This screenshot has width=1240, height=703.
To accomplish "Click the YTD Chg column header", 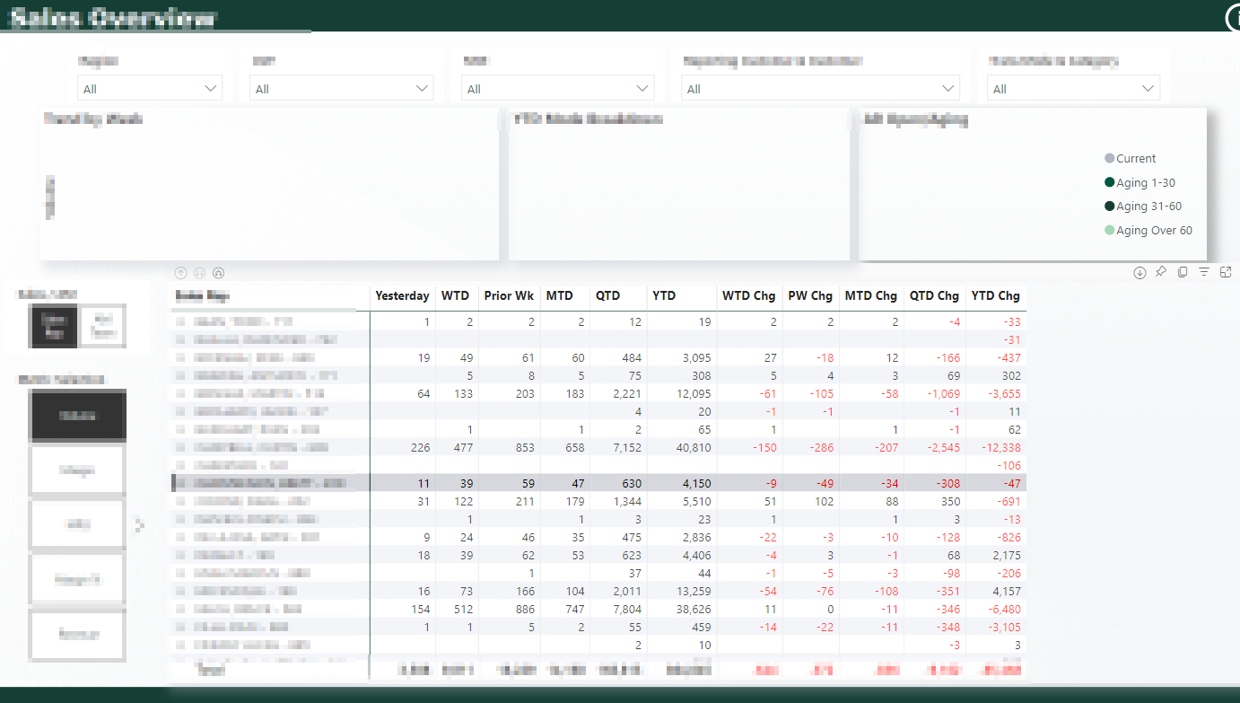I will coord(995,295).
